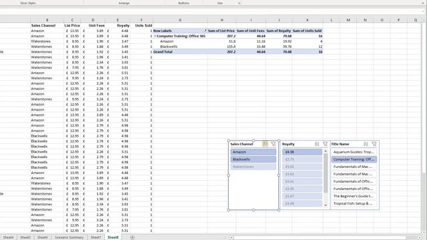Click Sum of List Price pivot header
The image size is (427, 240).
tap(222, 31)
